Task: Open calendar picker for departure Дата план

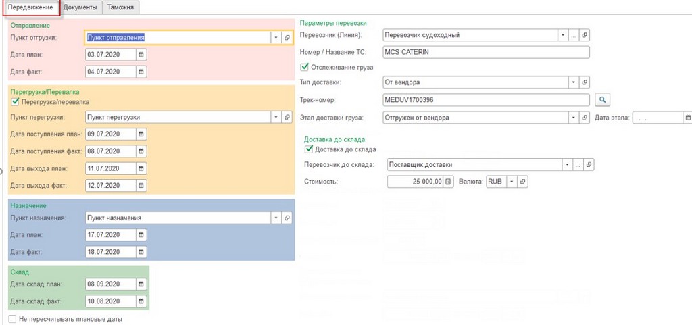Action: coord(141,55)
